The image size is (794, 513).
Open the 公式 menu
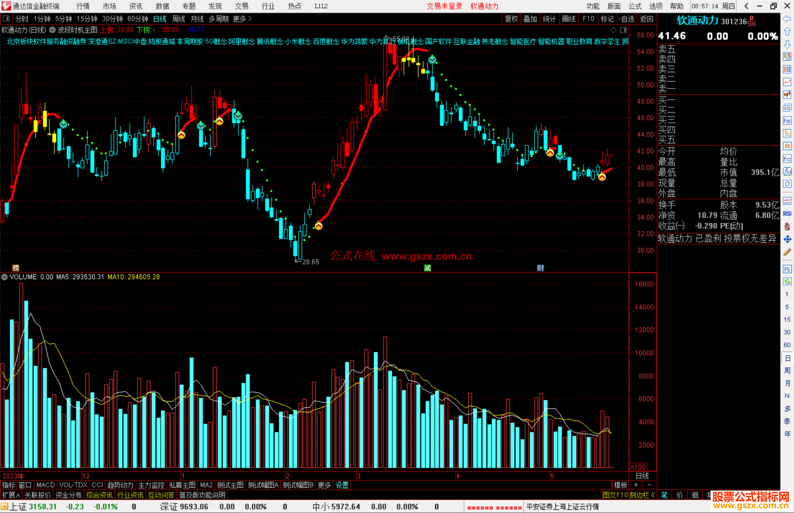tap(635, 6)
